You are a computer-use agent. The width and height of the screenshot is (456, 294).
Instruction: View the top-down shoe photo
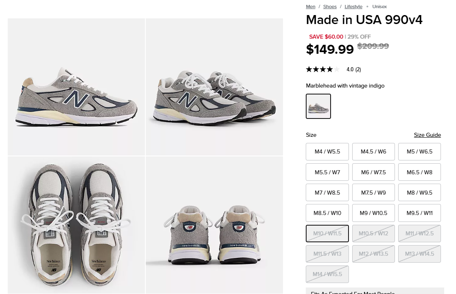(76, 225)
